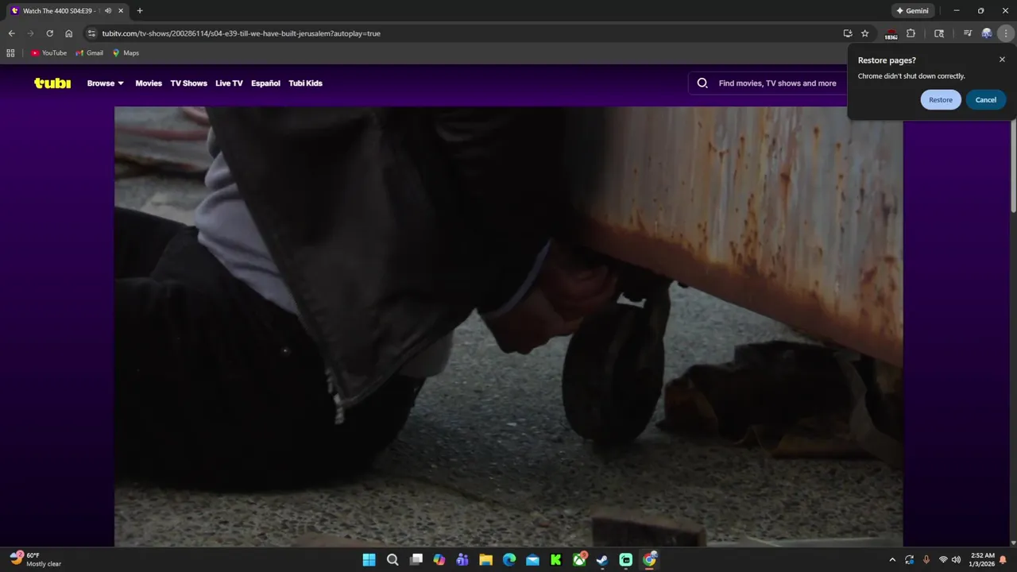Bookmark this tab with the star
The width and height of the screenshot is (1017, 572).
(865, 33)
